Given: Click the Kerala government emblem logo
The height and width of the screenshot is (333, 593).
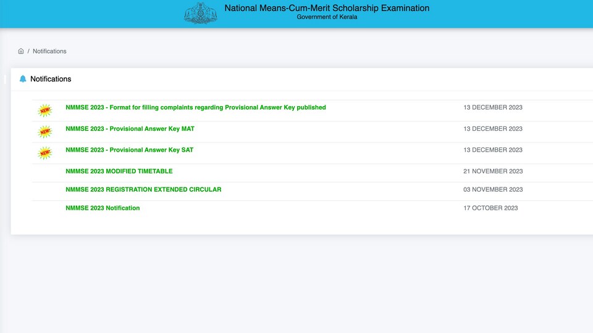Looking at the screenshot, I should coord(200,13).
